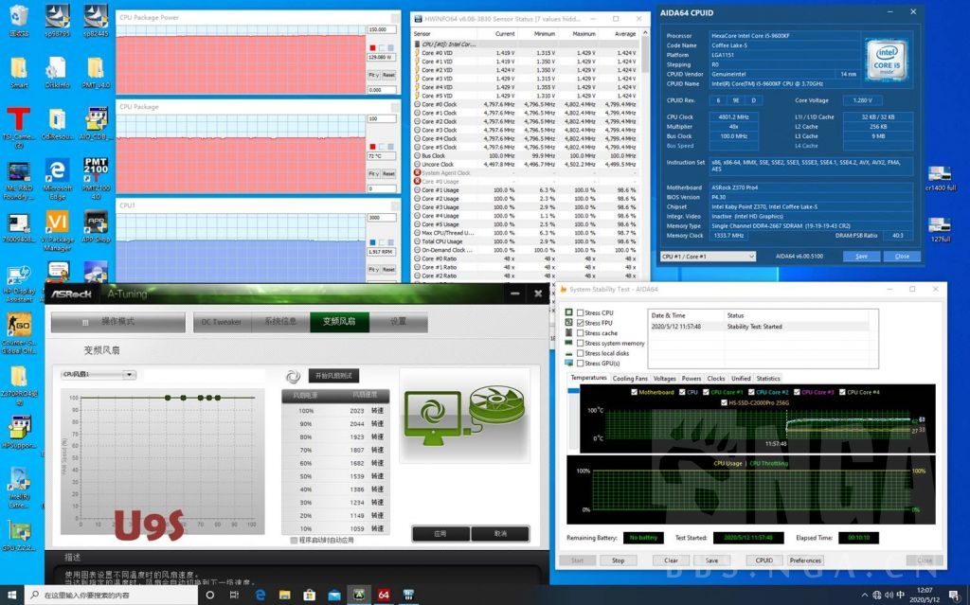The height and width of the screenshot is (605, 970).
Task: Click Reset in CPU Package Power graph
Action: point(388,75)
